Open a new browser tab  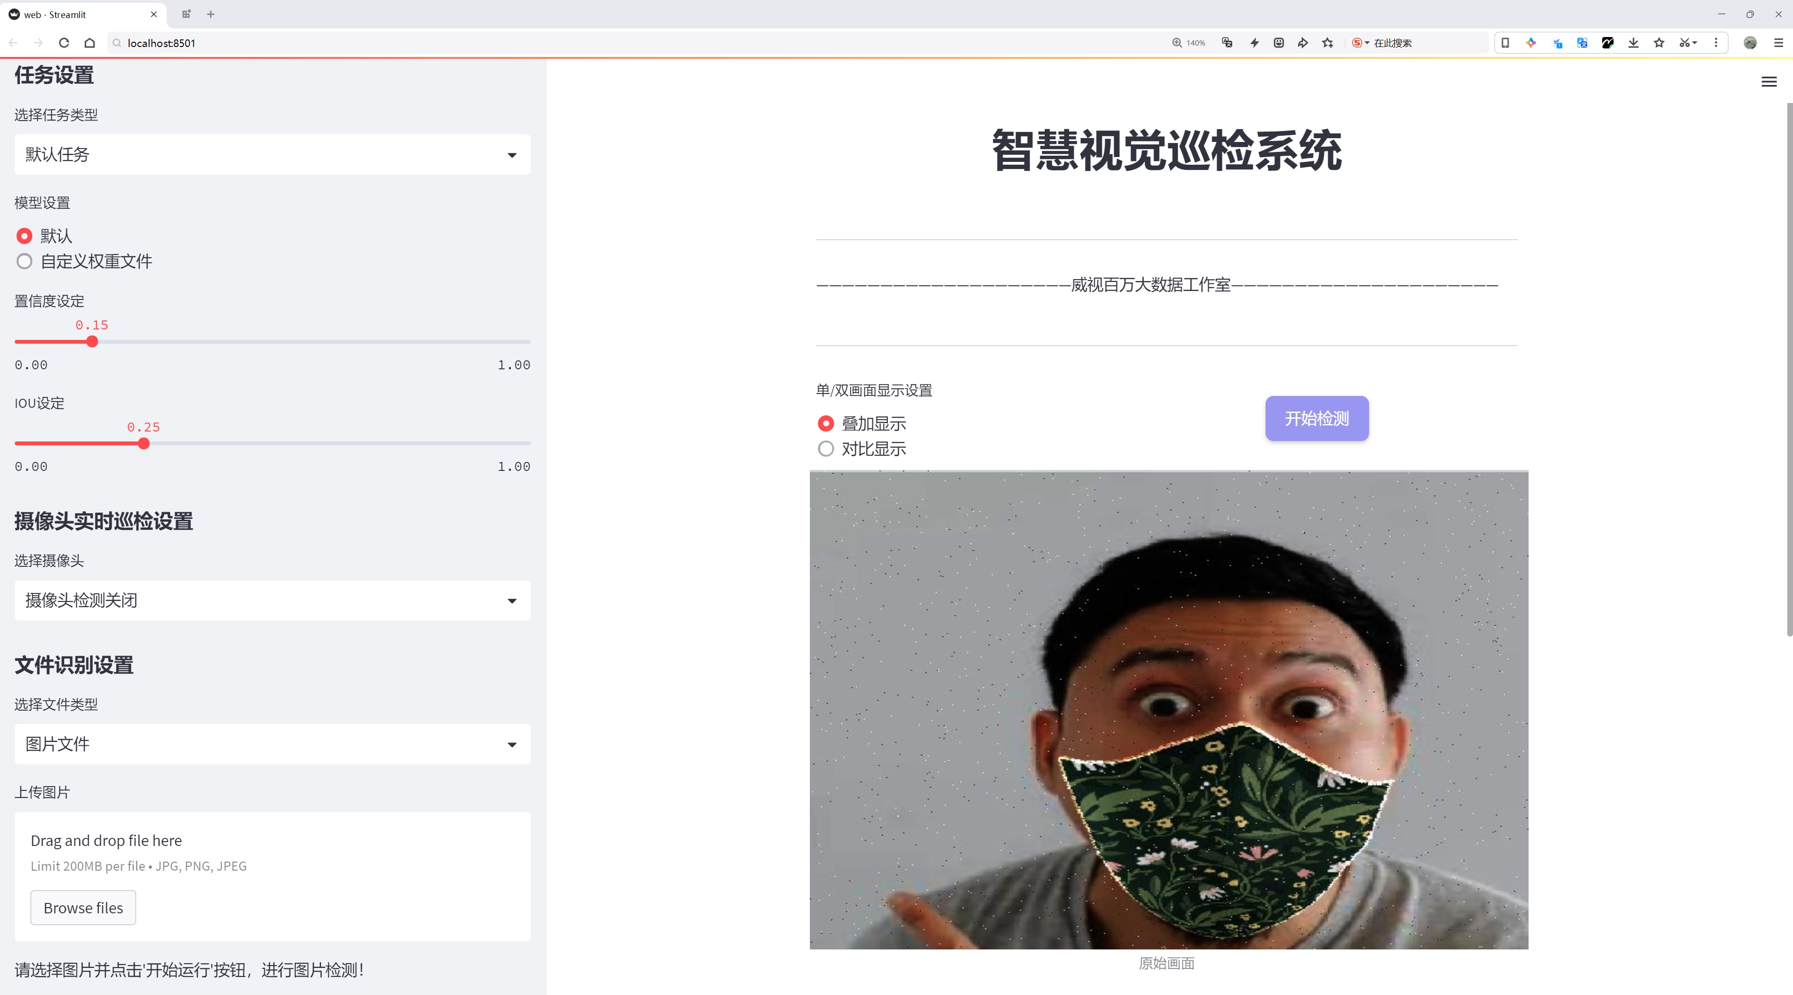[211, 14]
